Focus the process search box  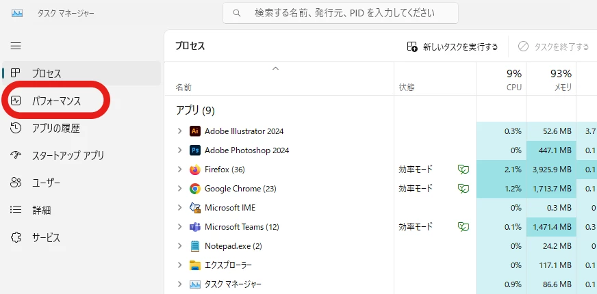tap(340, 13)
